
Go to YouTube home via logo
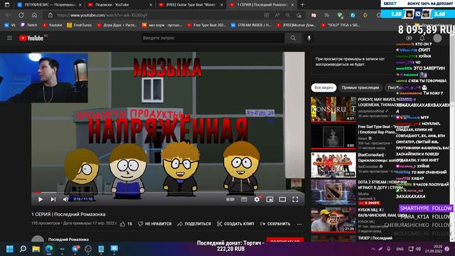31,38
